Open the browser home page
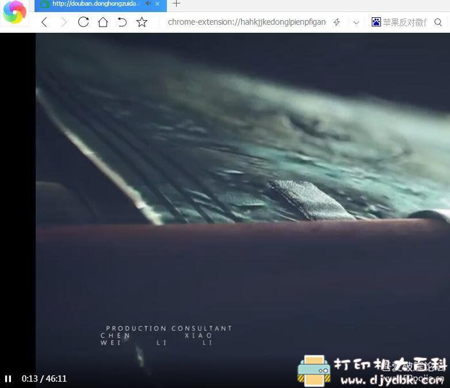450x388 pixels. click(103, 22)
